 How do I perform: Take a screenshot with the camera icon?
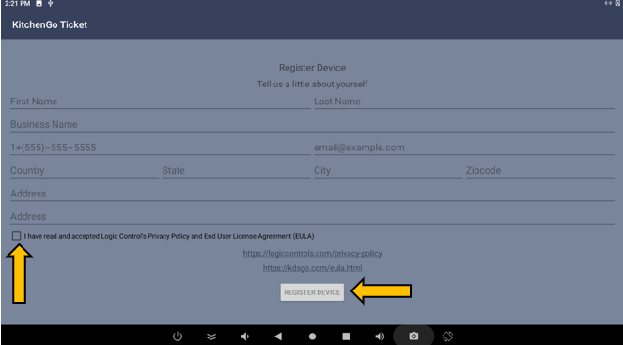(413, 337)
